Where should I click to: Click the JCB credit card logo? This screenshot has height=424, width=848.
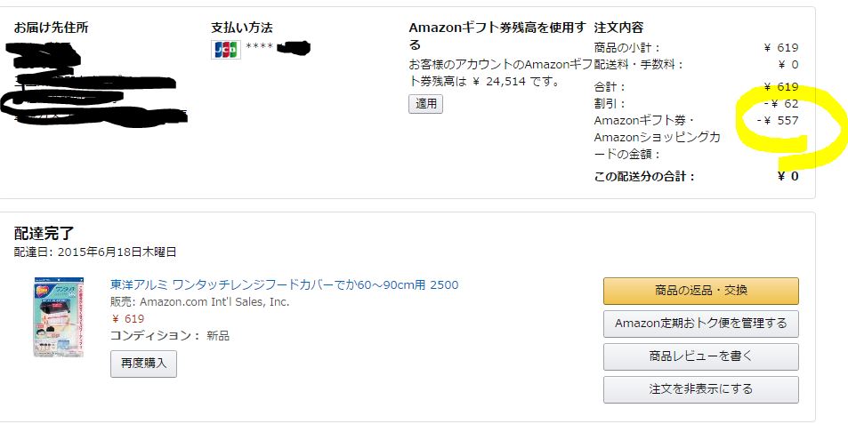click(225, 49)
